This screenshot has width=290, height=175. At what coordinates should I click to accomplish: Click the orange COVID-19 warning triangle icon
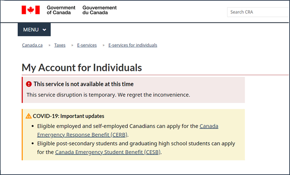coord(29,116)
